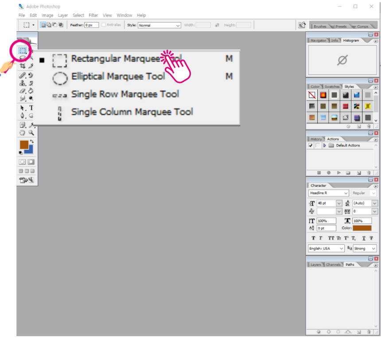Viewport: 381px width, 346px height.
Task: Select the Eraser tool
Action: [x=23, y=91]
